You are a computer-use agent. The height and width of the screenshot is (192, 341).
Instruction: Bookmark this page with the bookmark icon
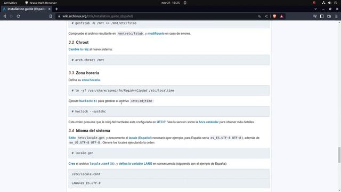(x=51, y=16)
